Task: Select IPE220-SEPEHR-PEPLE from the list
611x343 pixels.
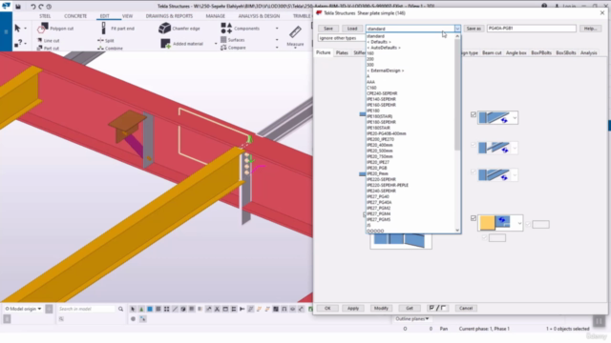Action: point(388,185)
